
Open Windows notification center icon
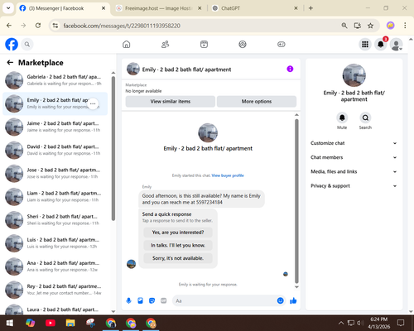click(x=401, y=323)
